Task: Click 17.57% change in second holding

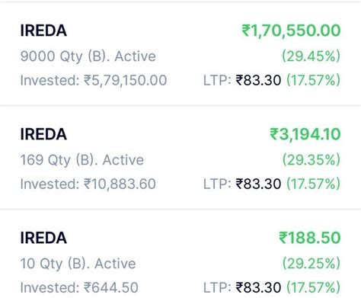Action: coord(313,184)
